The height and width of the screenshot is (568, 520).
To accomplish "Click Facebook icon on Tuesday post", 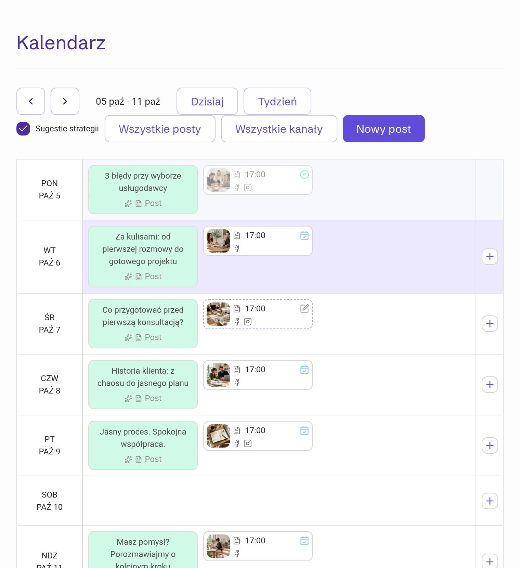I will [x=237, y=248].
